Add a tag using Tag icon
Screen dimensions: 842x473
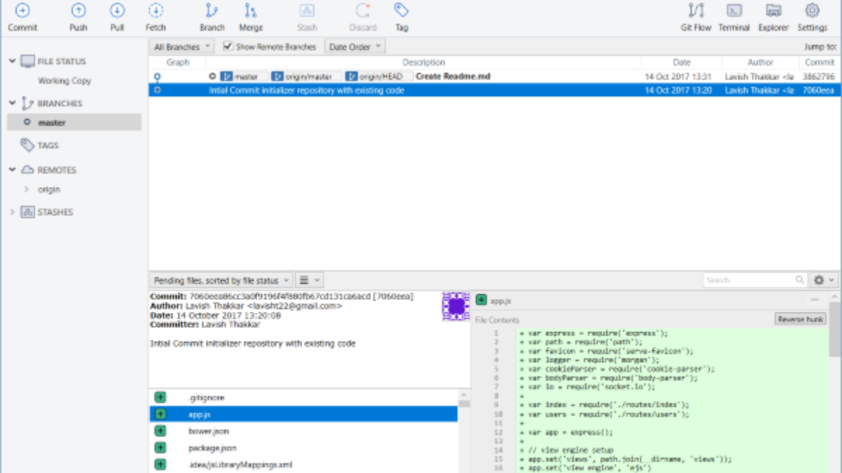401,11
